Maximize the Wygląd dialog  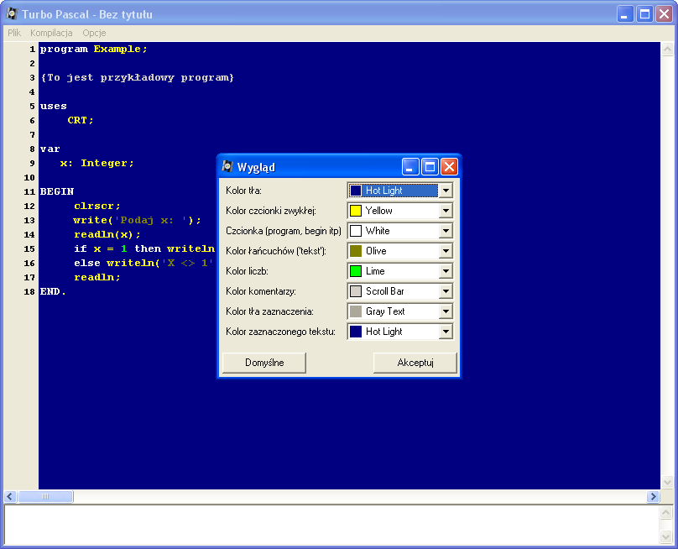coord(430,166)
